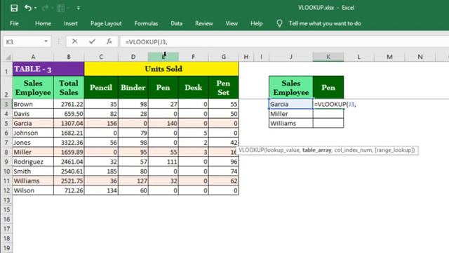The image size is (449, 253).
Task: Select the Units Sold header cell
Action: (161, 69)
